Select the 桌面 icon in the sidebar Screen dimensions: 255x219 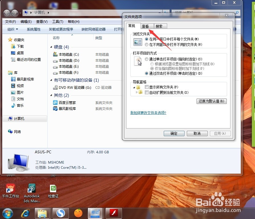coord(13,53)
